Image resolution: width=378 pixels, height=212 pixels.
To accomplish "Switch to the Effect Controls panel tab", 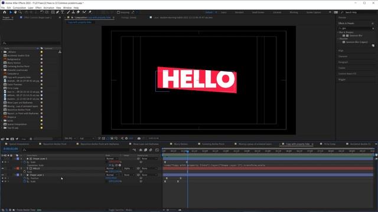I will [38, 18].
